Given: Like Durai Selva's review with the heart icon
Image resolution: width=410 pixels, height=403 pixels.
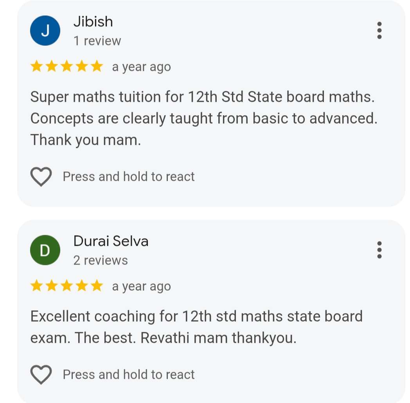Looking at the screenshot, I should click(x=41, y=375).
